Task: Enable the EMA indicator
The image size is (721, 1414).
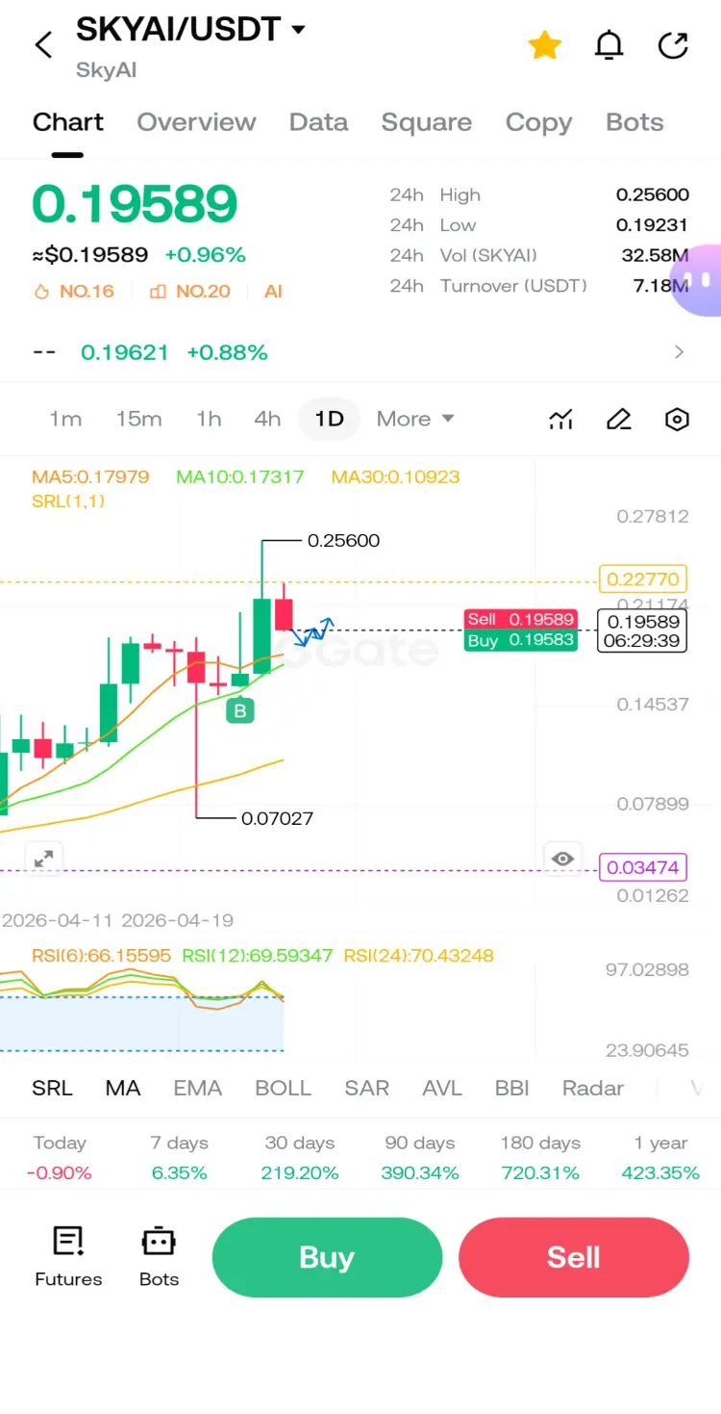Action: [x=197, y=1088]
